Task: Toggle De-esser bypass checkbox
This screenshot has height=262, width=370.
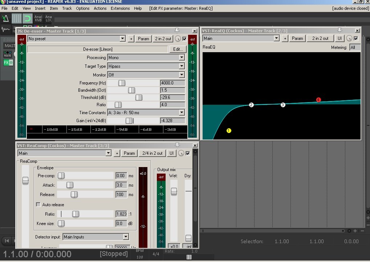Action: (x=184, y=39)
